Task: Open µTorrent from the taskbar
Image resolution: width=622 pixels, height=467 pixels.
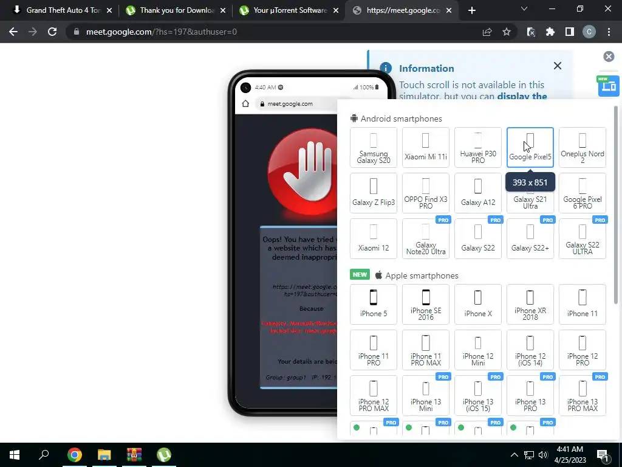Action: (164, 455)
